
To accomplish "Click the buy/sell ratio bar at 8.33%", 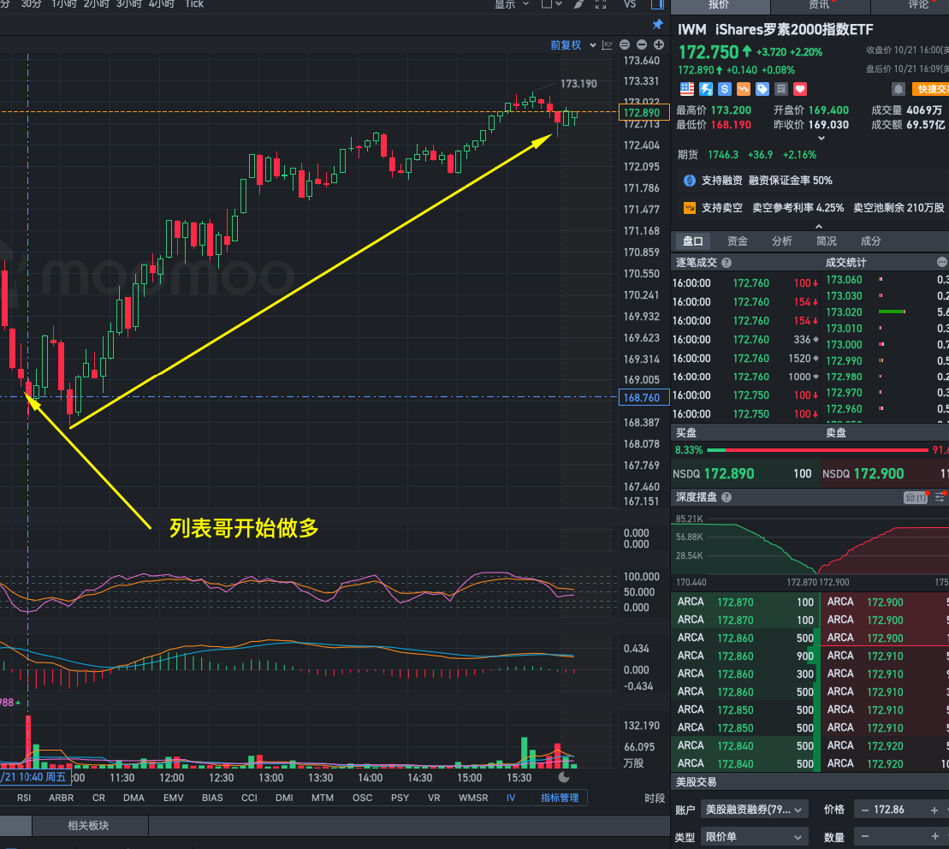I will click(817, 450).
